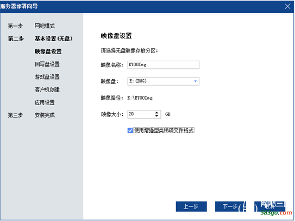Select 安装完成 in the step list
The height and width of the screenshot is (221, 295).
point(45,115)
